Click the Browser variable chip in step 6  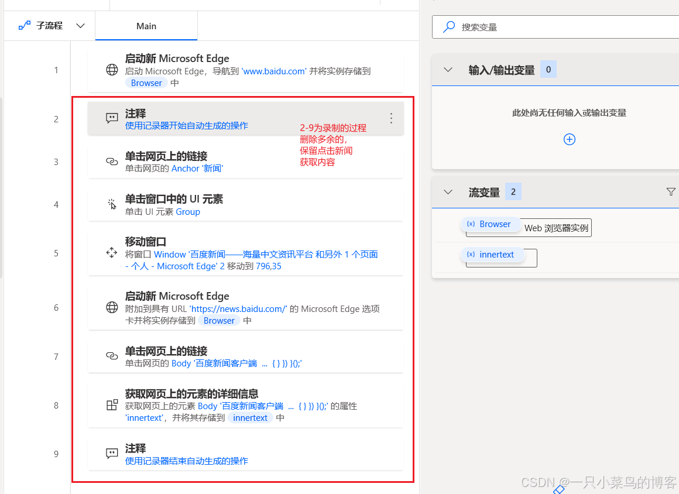pyautogui.click(x=219, y=320)
